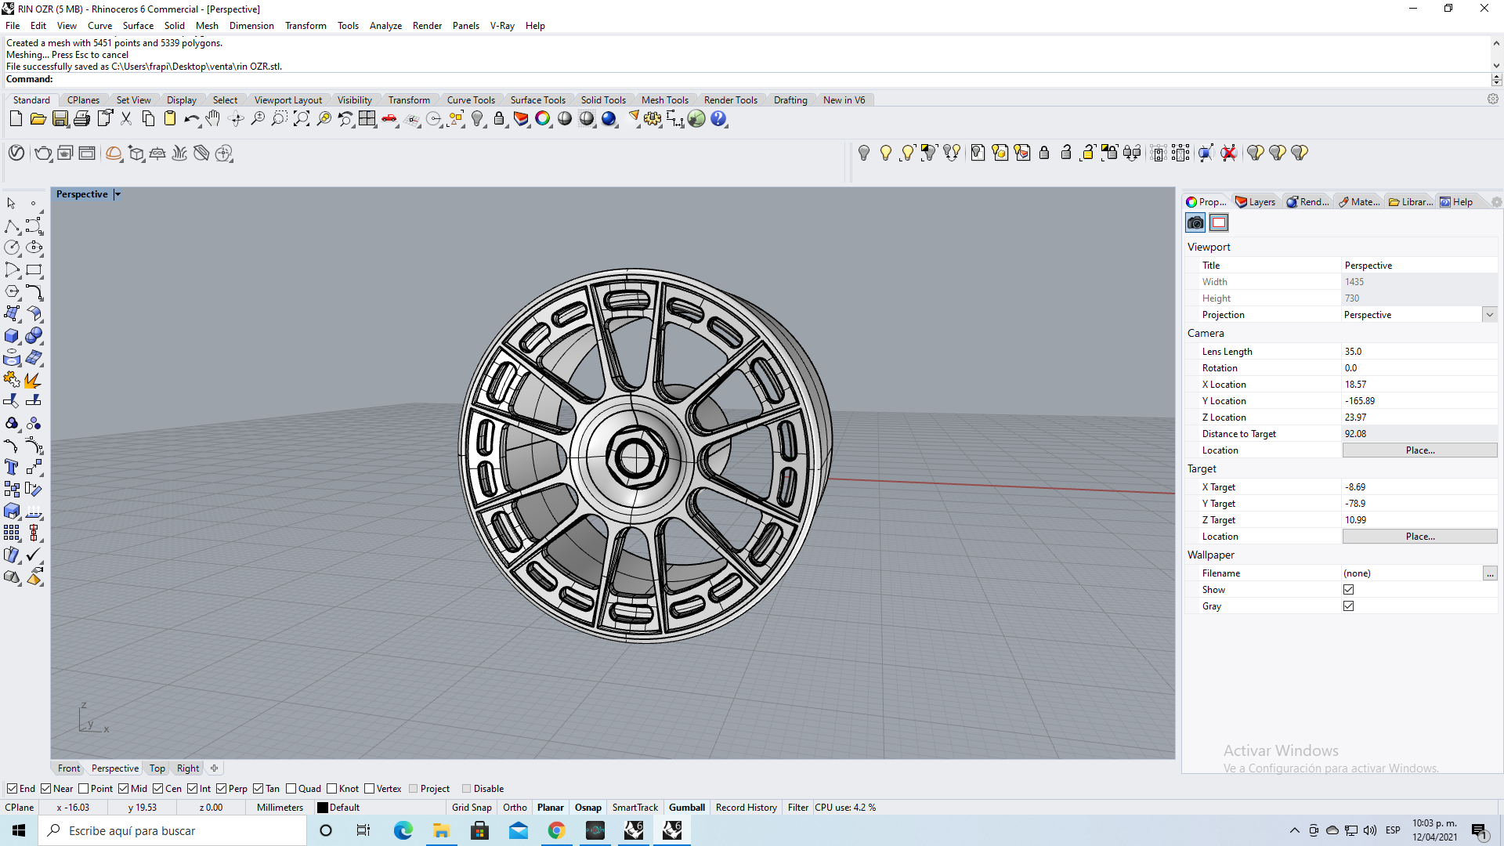Enable the Knot osnap checkbox

332,789
